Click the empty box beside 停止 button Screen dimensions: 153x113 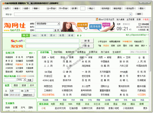pyautogui.click(x=83, y=9)
